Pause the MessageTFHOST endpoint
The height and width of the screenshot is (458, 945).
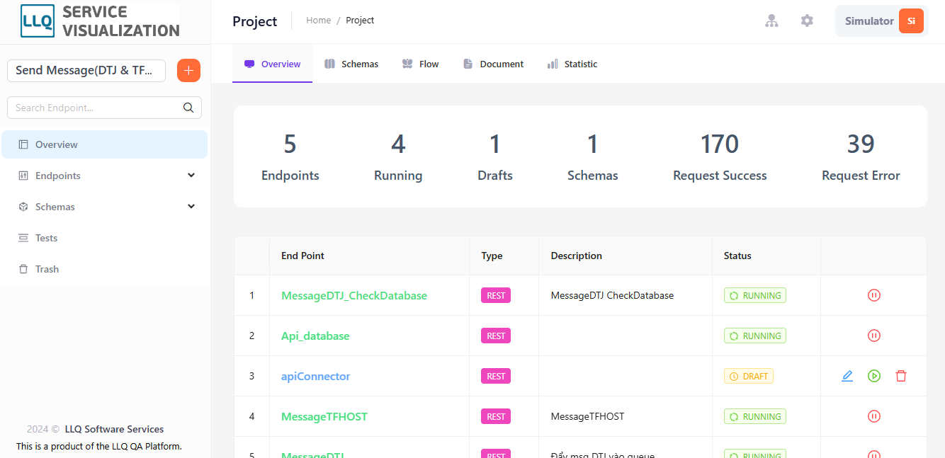[x=874, y=416]
